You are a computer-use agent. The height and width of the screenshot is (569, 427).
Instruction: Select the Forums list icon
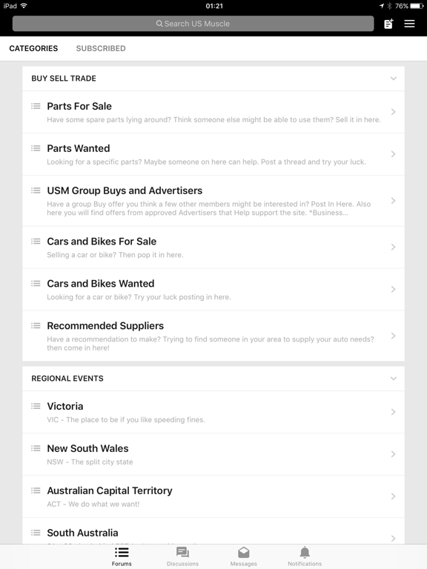point(122,552)
